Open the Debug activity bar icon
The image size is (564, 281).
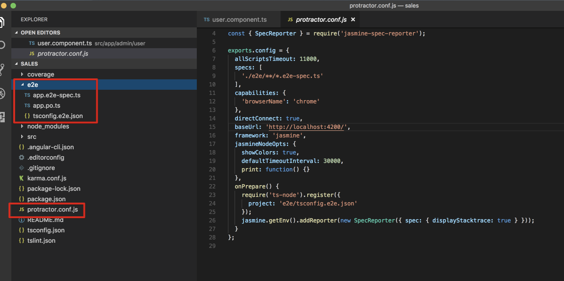2,94
